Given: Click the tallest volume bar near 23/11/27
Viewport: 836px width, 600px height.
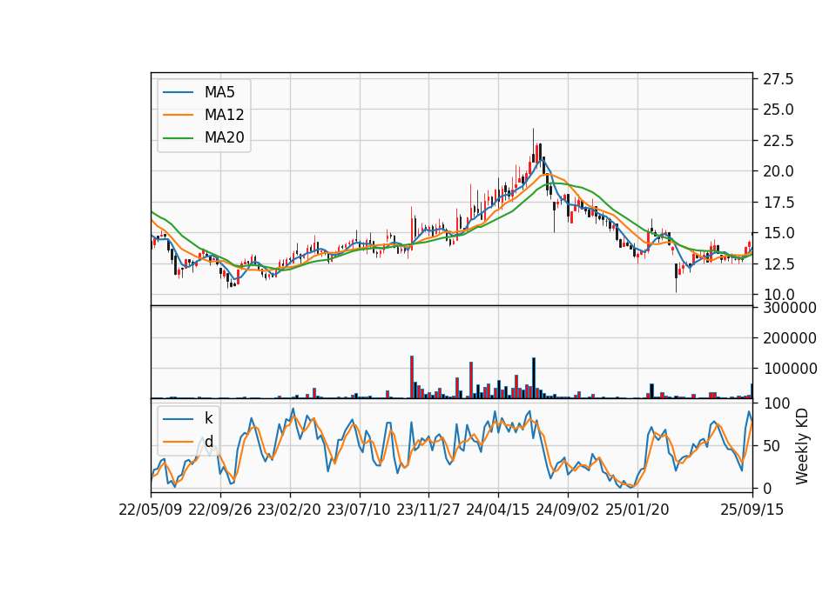Looking at the screenshot, I should coord(412,377).
